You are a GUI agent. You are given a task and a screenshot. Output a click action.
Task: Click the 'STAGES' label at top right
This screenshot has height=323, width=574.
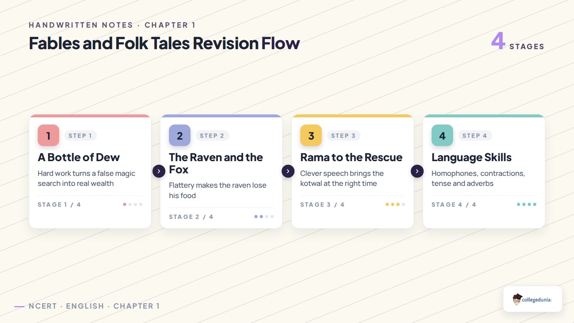pos(527,47)
